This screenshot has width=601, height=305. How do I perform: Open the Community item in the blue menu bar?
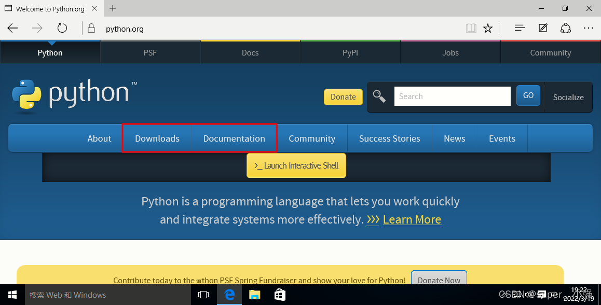[x=312, y=138]
